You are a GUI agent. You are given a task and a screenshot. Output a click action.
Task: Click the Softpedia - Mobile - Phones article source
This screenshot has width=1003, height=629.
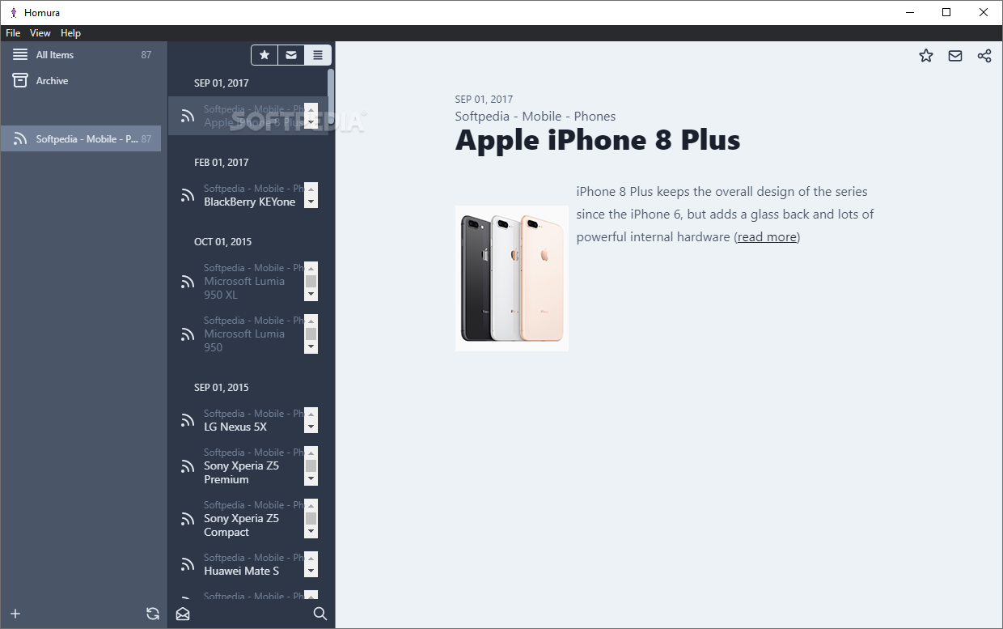pyautogui.click(x=535, y=117)
